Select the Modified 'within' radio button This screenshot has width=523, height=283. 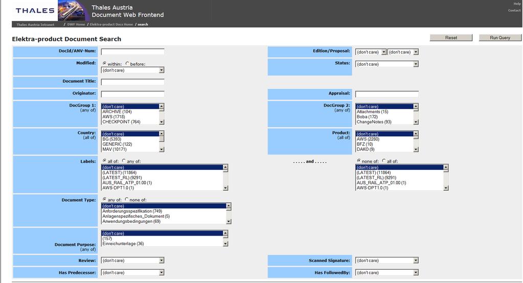104,64
